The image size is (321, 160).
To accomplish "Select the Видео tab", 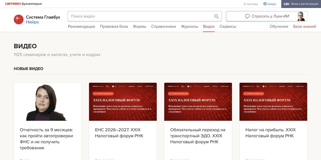I will click(x=209, y=26).
